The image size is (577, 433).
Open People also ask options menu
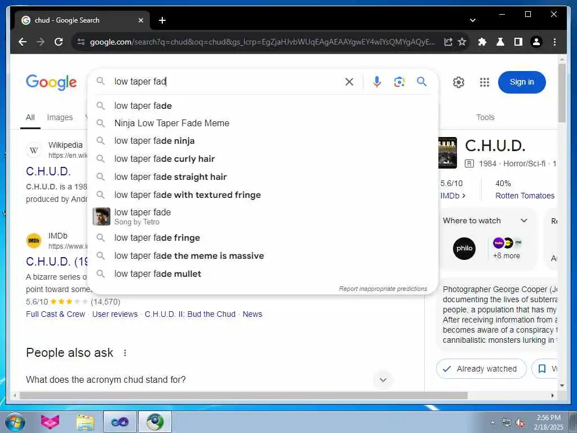(x=125, y=353)
